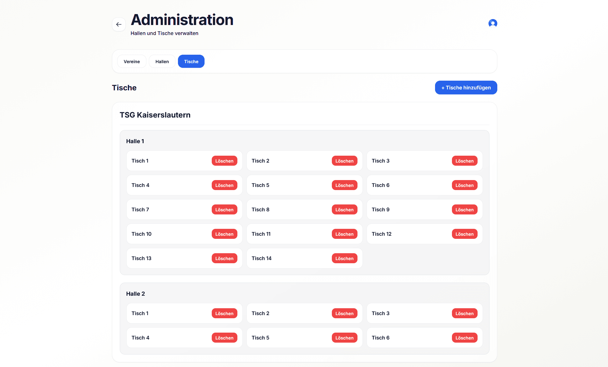Delete Tisch 4 in Halle 2
The width and height of the screenshot is (608, 367).
click(224, 338)
